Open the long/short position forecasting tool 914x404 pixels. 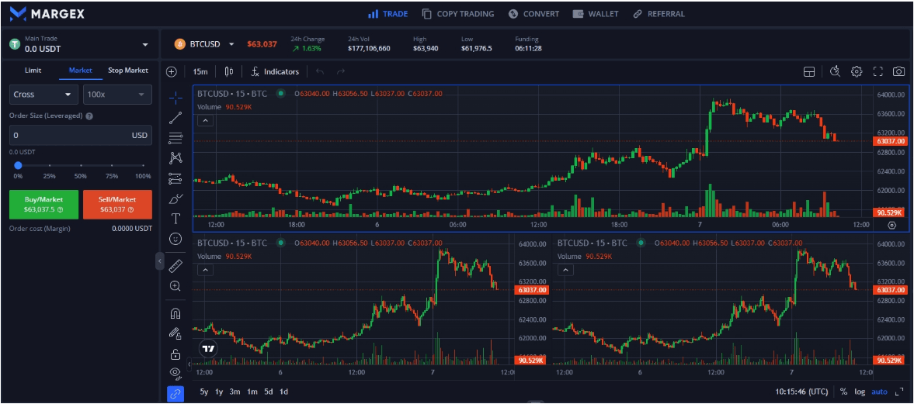[176, 178]
